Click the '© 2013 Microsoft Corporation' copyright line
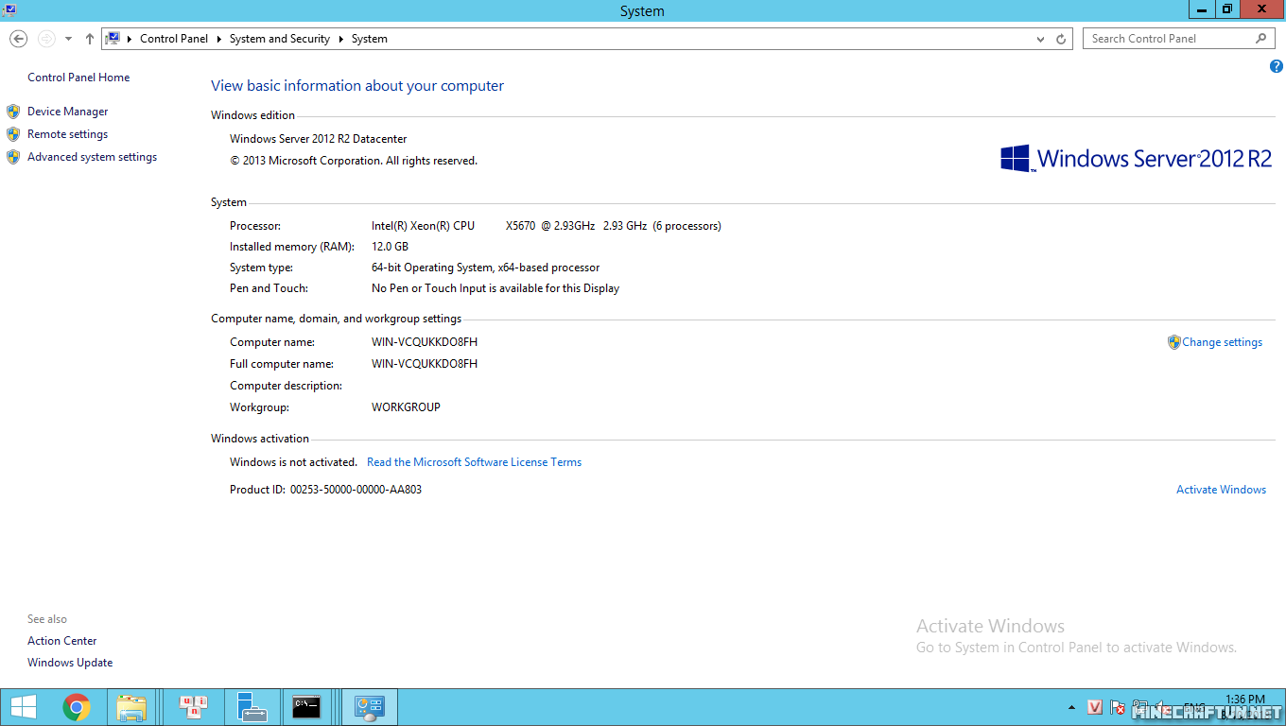This screenshot has width=1286, height=726. tap(354, 161)
